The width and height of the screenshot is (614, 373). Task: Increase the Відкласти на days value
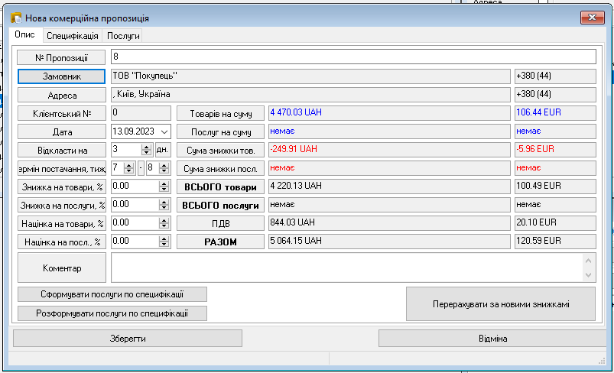[147, 147]
